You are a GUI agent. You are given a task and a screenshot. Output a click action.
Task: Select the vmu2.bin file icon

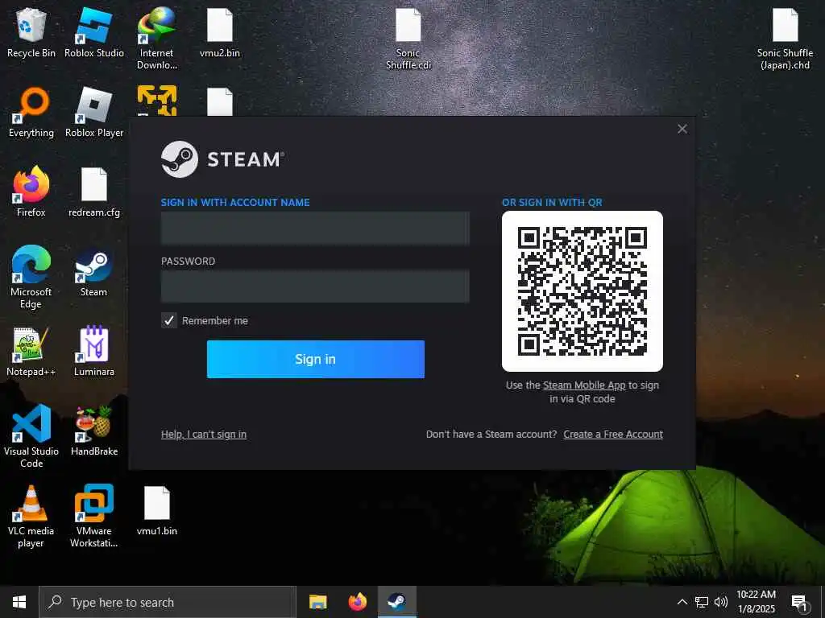pos(220,32)
